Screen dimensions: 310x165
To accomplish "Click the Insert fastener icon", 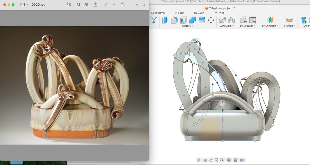I will (x=304, y=20).
